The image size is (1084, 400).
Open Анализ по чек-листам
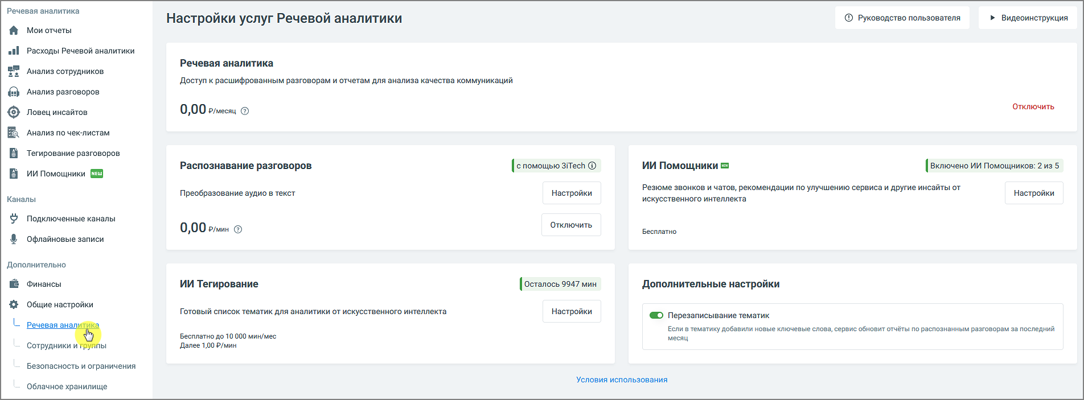pos(68,133)
